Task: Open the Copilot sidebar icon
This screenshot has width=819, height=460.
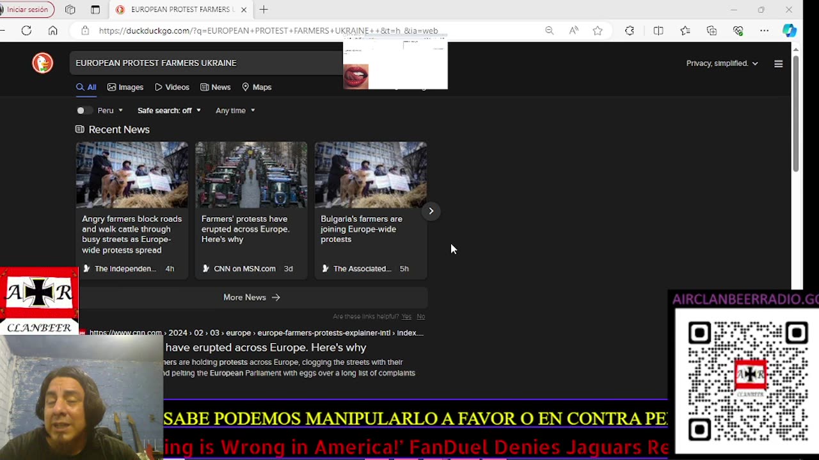Action: [x=790, y=30]
